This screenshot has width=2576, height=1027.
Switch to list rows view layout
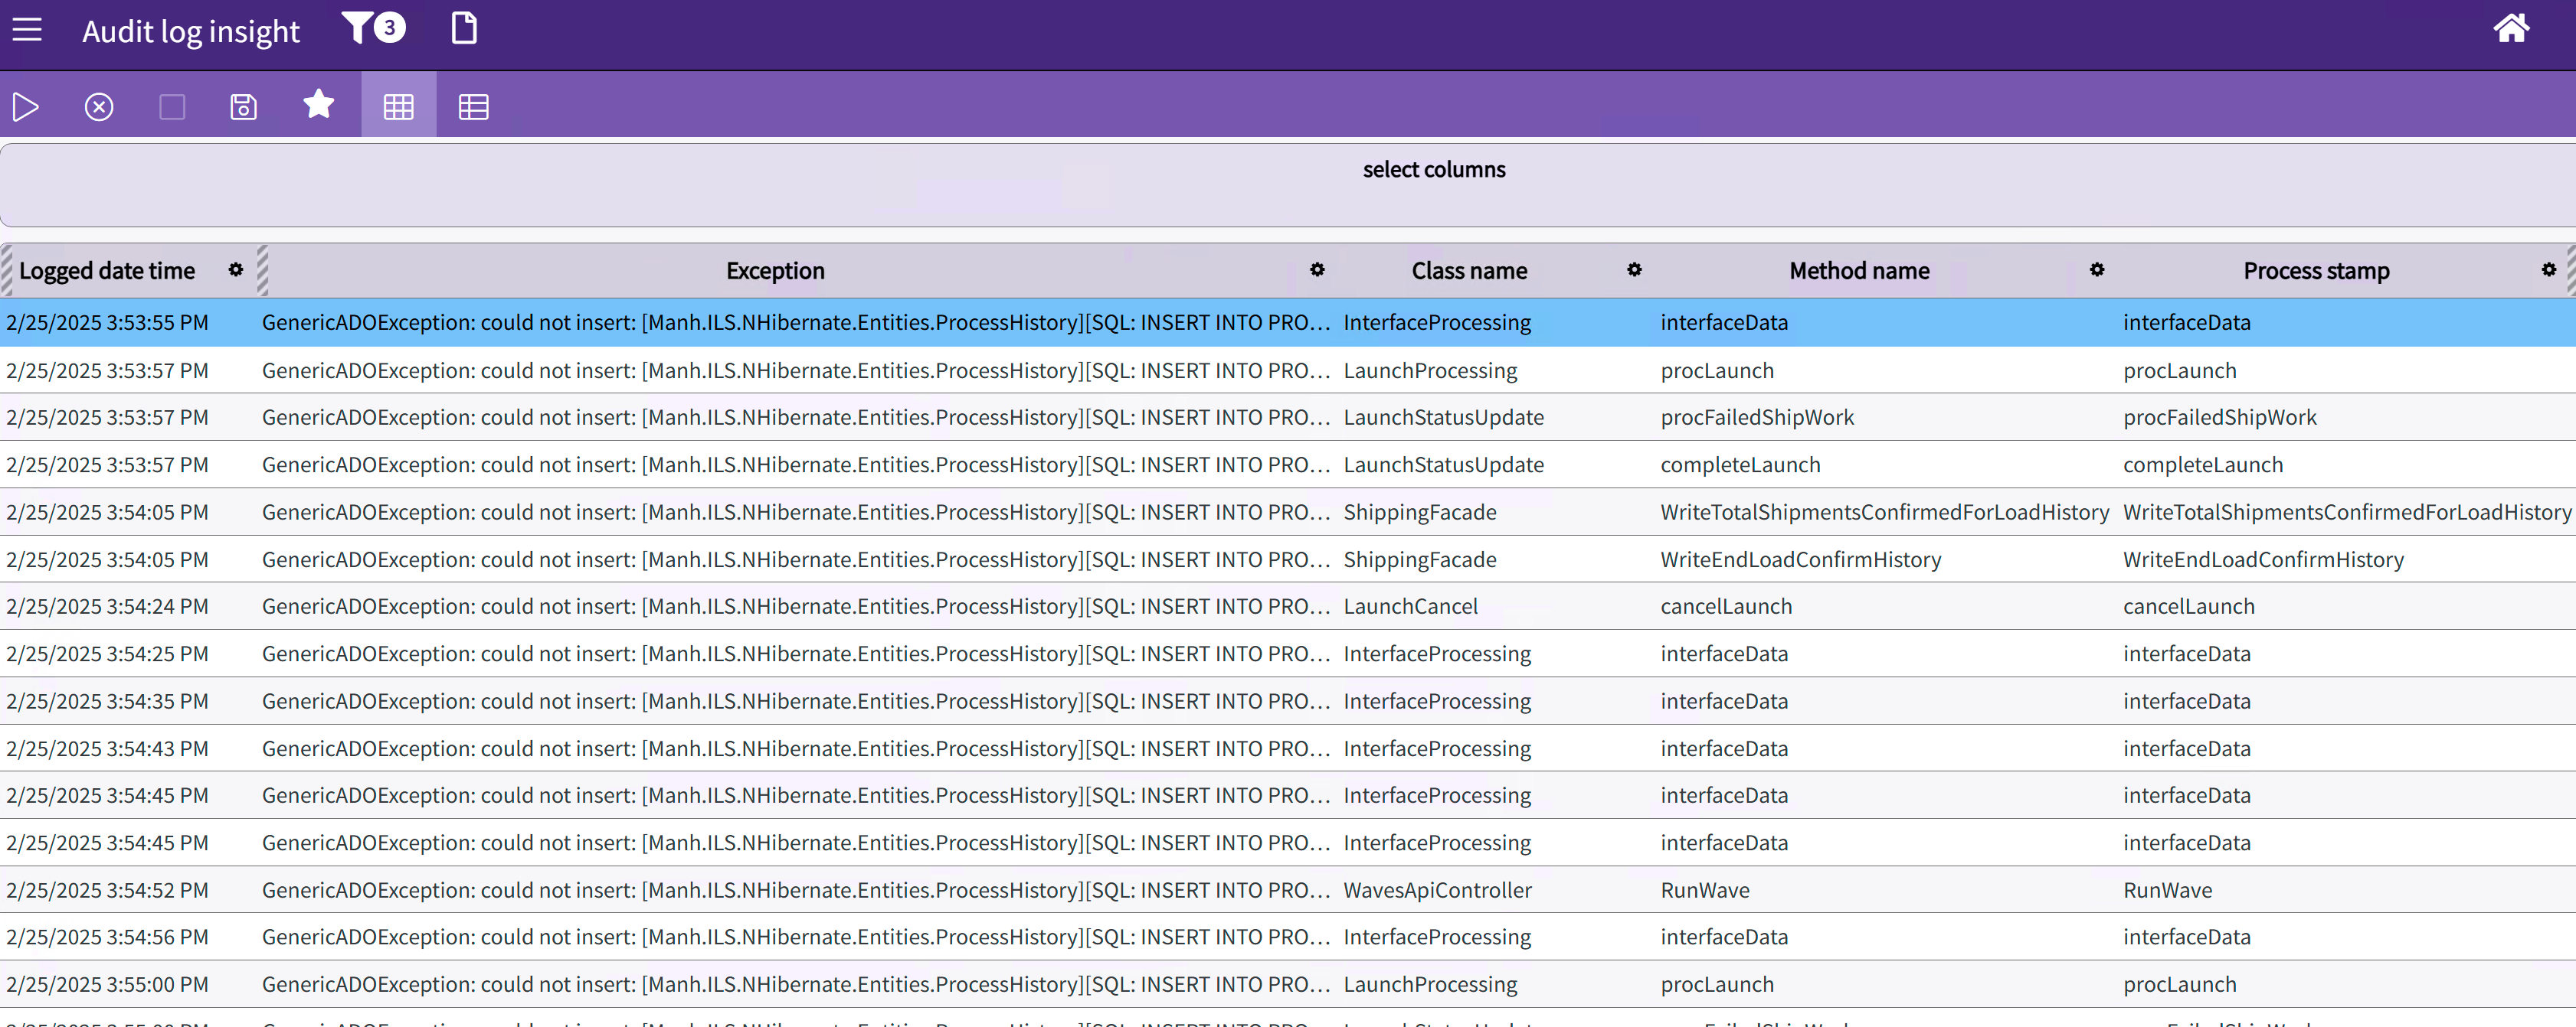[473, 106]
